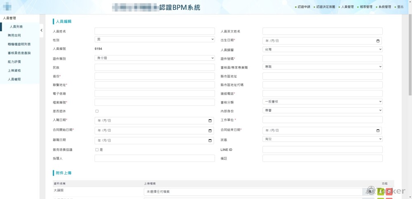Screen dimensions: 412x199
Task: Expand the 證件類別 dropdown
Action: 154,58
